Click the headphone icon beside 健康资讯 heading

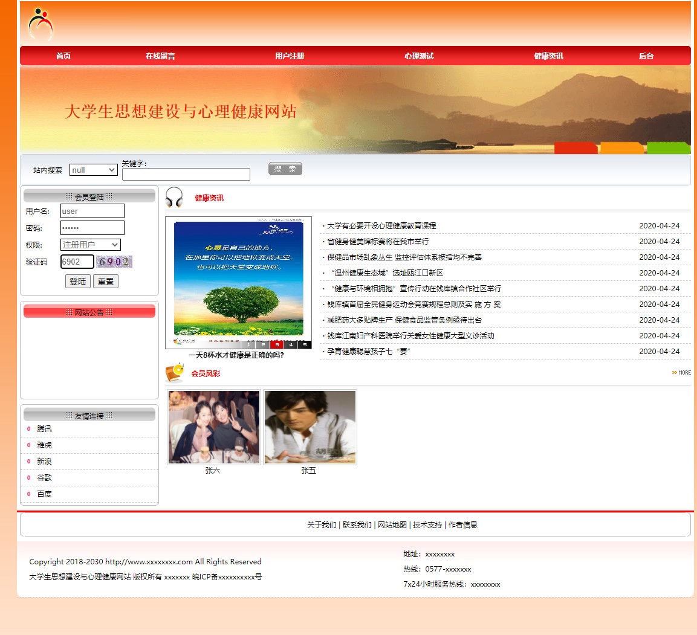[175, 196]
